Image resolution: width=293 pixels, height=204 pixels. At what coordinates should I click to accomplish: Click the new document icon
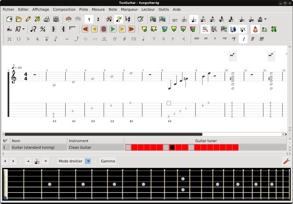9,19
